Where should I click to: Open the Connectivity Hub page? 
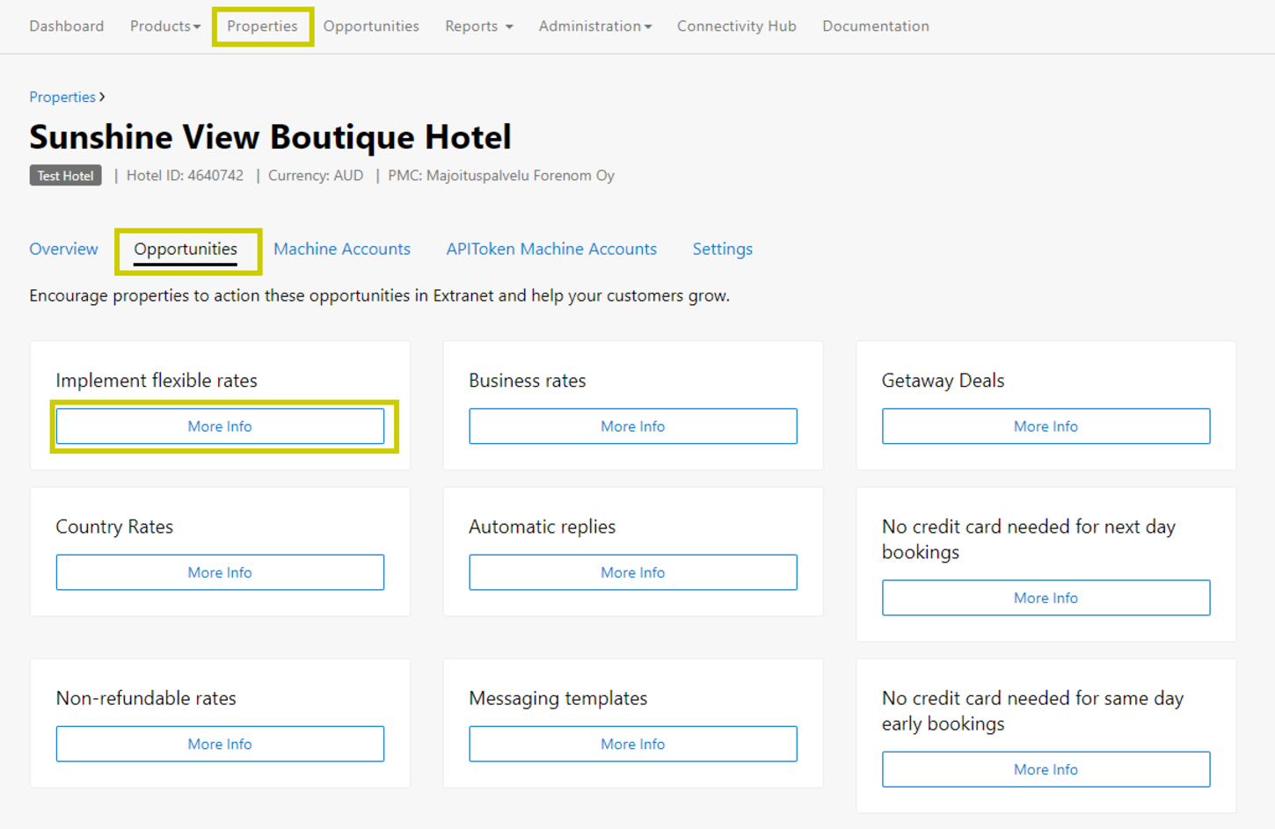point(736,26)
